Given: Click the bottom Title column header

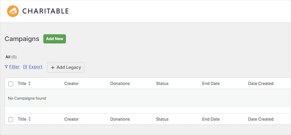Looking at the screenshot, I should [x=22, y=119].
